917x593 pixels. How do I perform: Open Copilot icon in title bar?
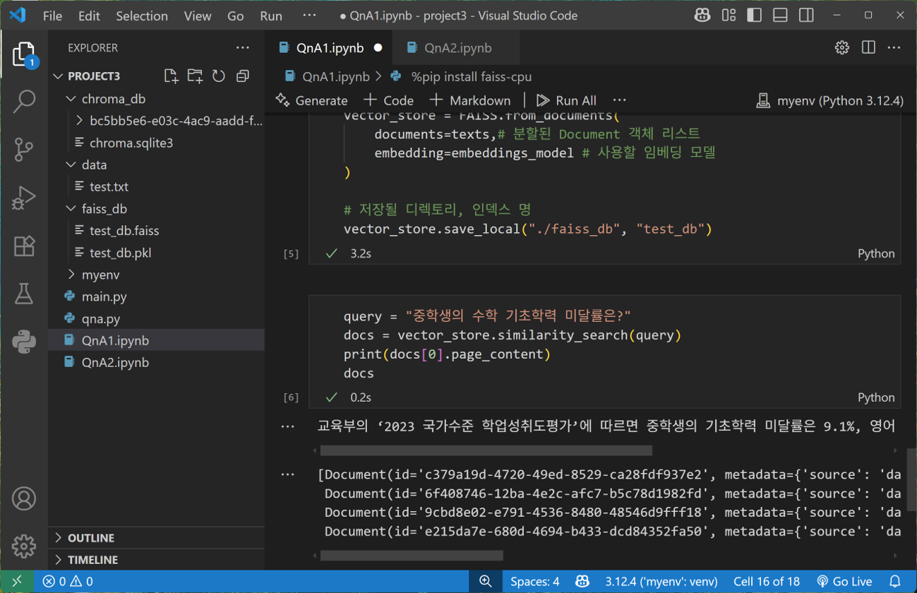[702, 15]
